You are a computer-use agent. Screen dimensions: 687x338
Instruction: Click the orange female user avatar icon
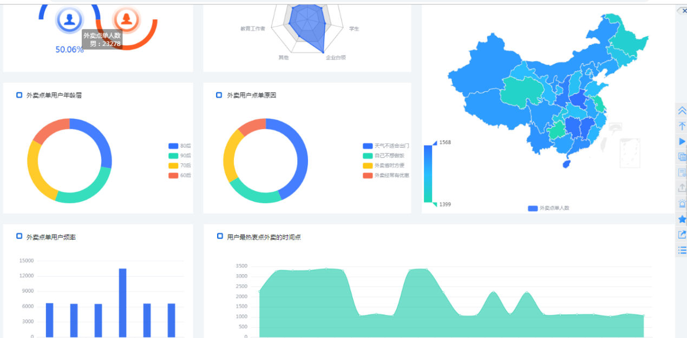tap(126, 20)
